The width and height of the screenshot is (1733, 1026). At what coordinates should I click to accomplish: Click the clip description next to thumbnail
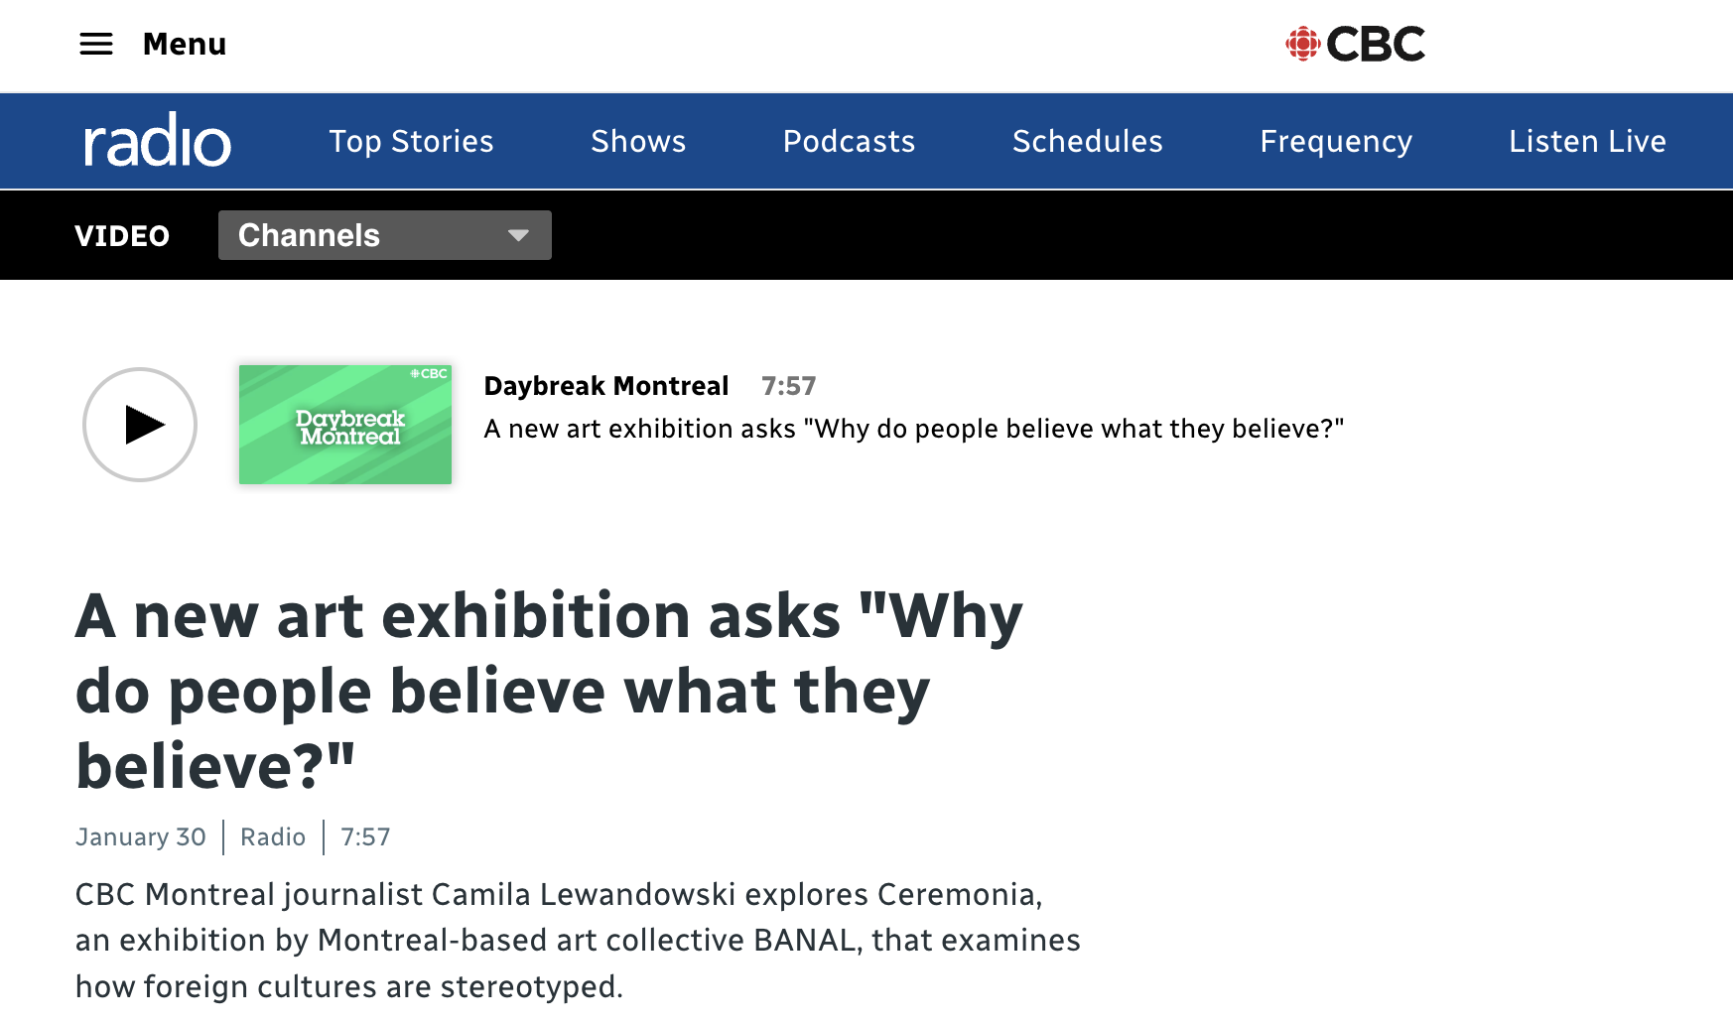pos(914,429)
